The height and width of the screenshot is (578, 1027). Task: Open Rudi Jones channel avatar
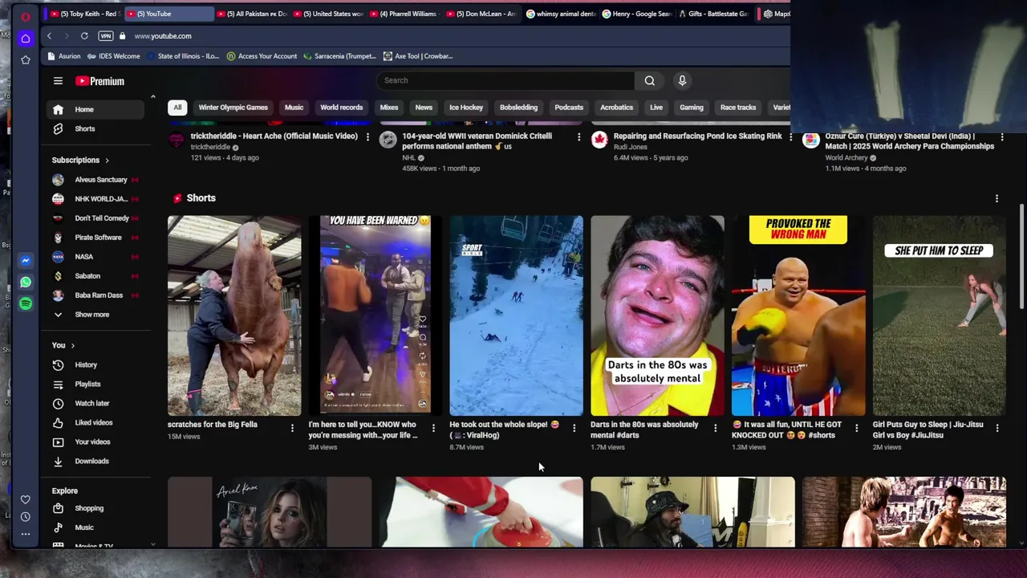tap(599, 140)
